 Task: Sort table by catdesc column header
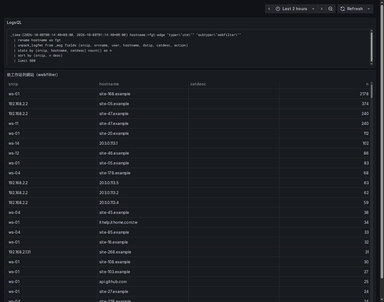198,84
